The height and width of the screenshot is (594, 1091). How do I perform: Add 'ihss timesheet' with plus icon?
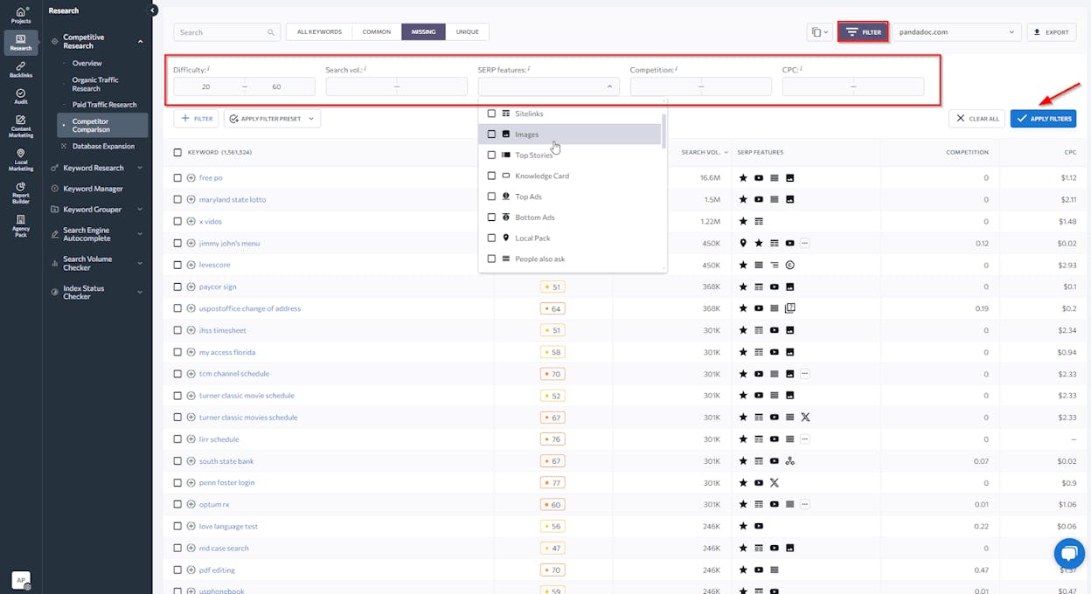(191, 330)
